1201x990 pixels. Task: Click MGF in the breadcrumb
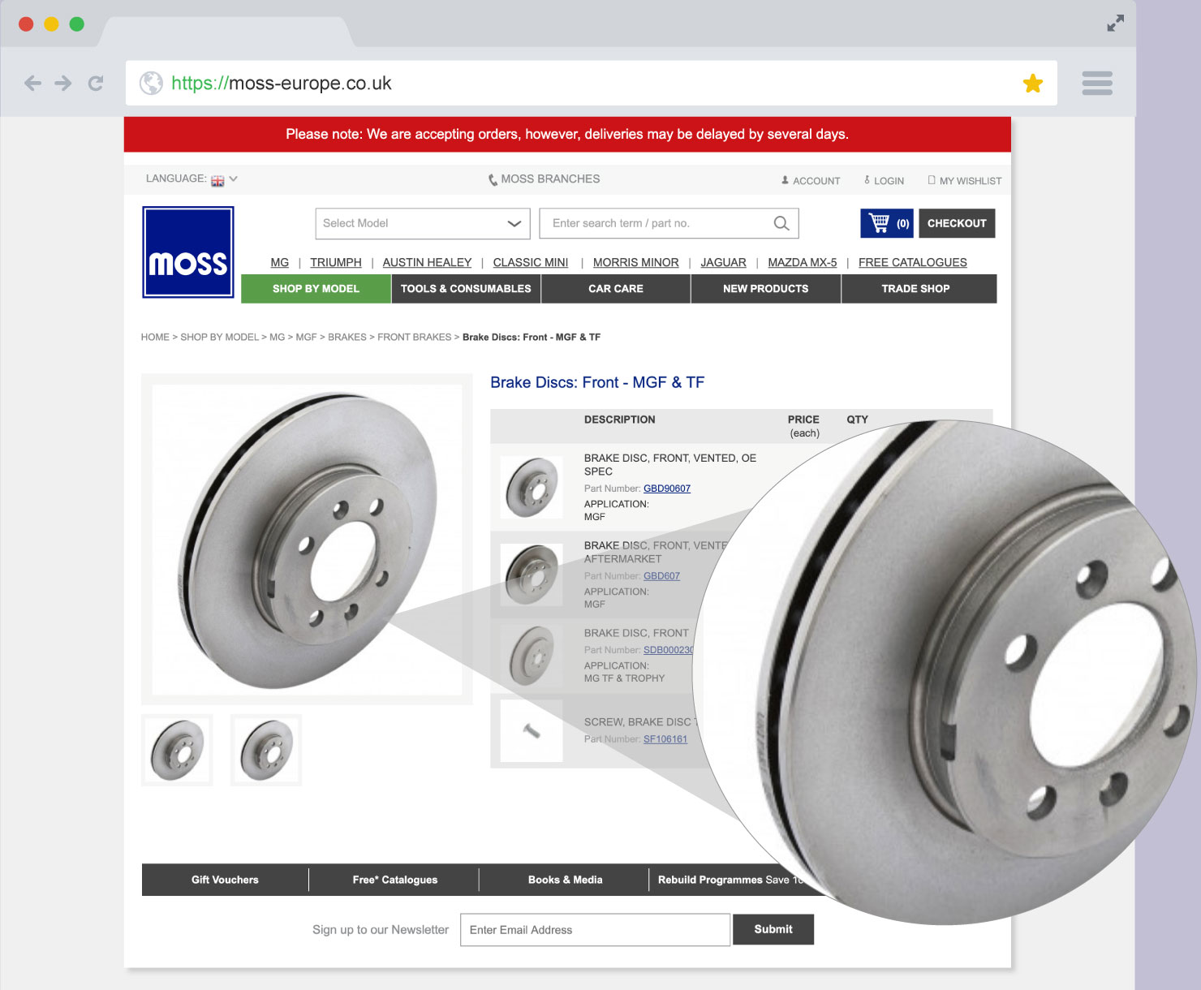pyautogui.click(x=306, y=337)
